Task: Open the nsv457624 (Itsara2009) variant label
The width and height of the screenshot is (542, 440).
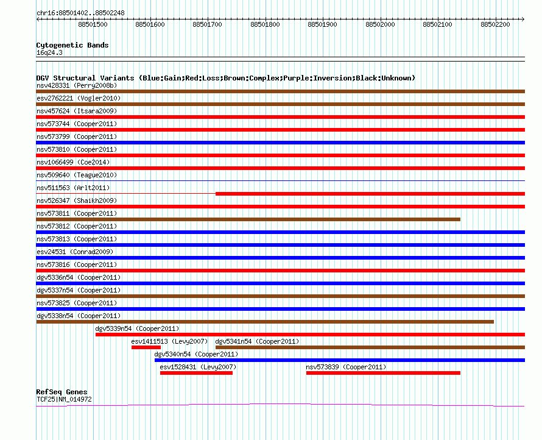Action: 77,111
